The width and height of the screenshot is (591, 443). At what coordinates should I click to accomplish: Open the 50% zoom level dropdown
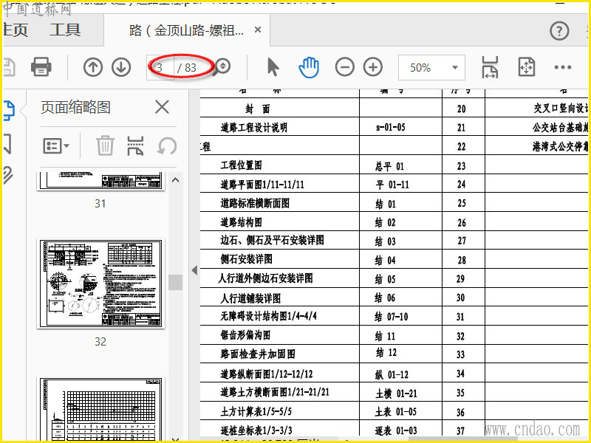point(431,67)
